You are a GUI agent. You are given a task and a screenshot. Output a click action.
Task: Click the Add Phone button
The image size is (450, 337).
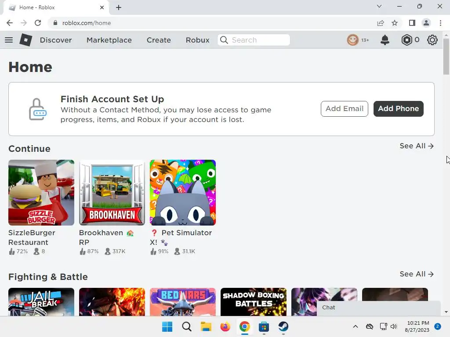coord(398,109)
